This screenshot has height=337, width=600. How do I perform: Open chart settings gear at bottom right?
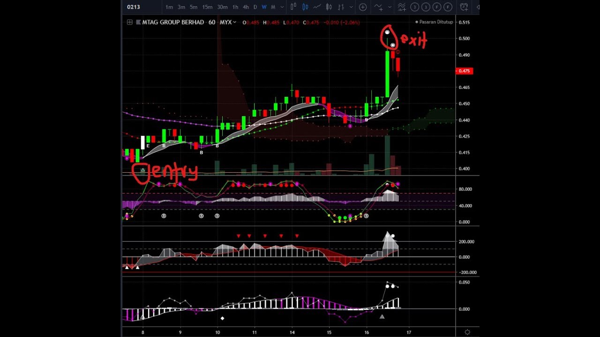point(467,332)
